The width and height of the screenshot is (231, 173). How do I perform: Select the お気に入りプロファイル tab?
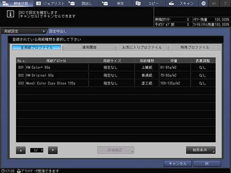coord(142,47)
